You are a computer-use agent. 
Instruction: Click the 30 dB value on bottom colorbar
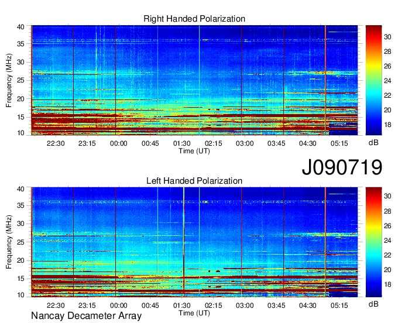[387, 196]
